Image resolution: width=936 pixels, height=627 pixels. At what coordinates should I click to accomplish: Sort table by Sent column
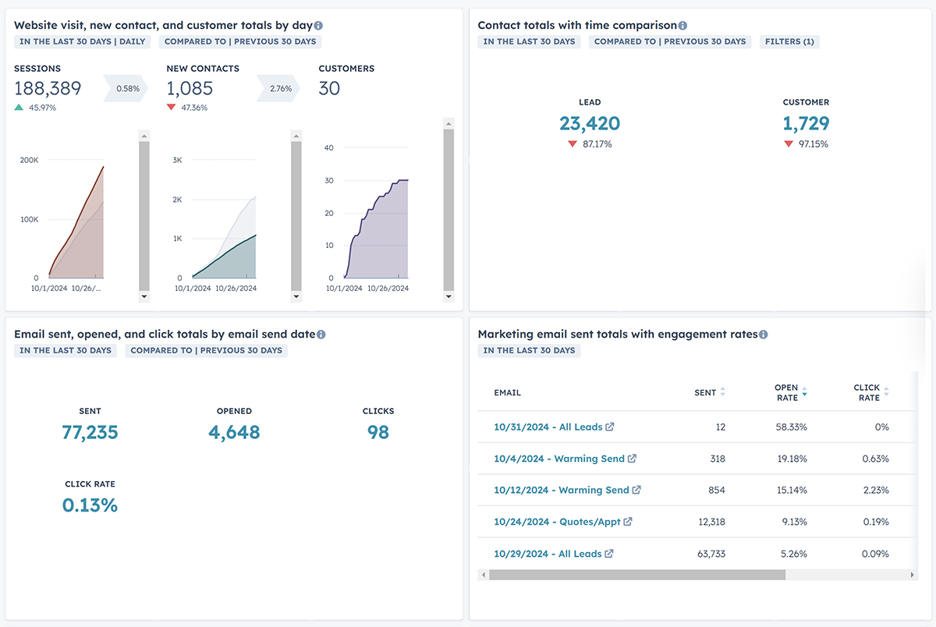pos(722,392)
